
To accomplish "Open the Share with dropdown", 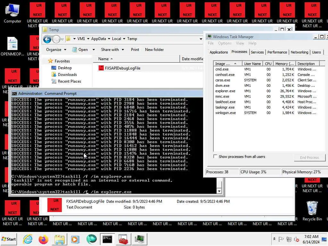I will [112, 50].
